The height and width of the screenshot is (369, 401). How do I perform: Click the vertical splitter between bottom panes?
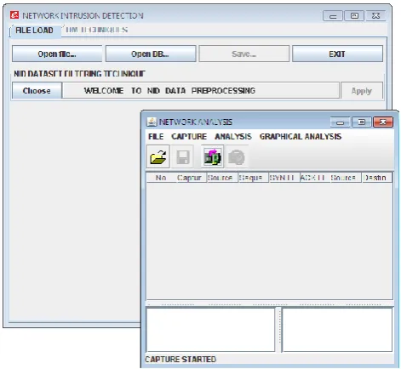click(x=278, y=330)
